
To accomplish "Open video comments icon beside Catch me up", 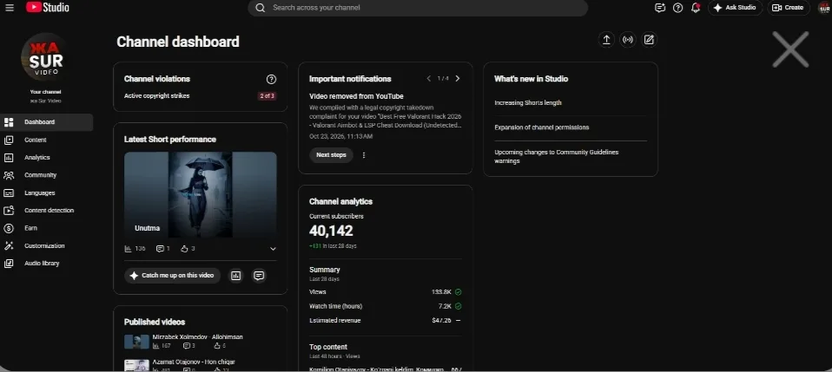I will point(259,276).
